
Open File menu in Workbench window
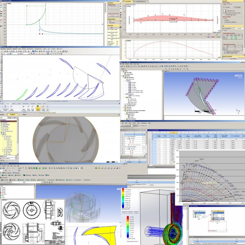[122, 123]
